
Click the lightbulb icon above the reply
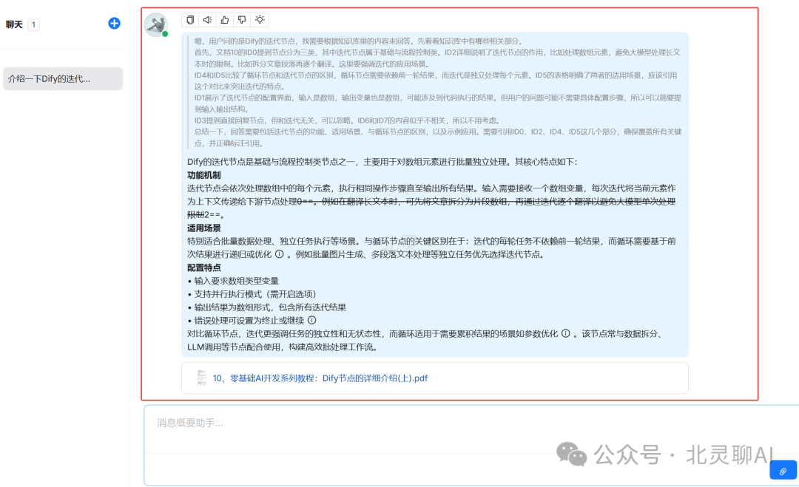(260, 20)
